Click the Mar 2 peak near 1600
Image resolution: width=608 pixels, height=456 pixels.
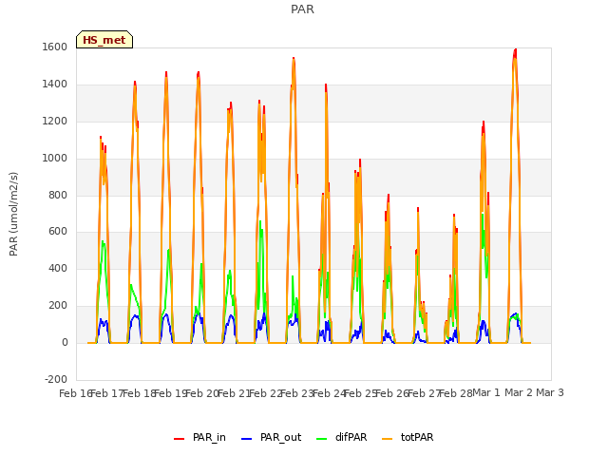pos(515,50)
